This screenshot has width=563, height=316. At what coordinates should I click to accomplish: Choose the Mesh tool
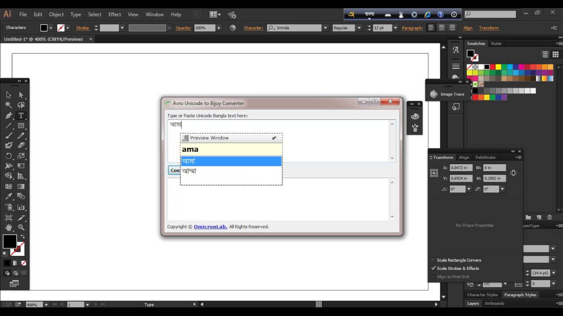pyautogui.click(x=8, y=187)
